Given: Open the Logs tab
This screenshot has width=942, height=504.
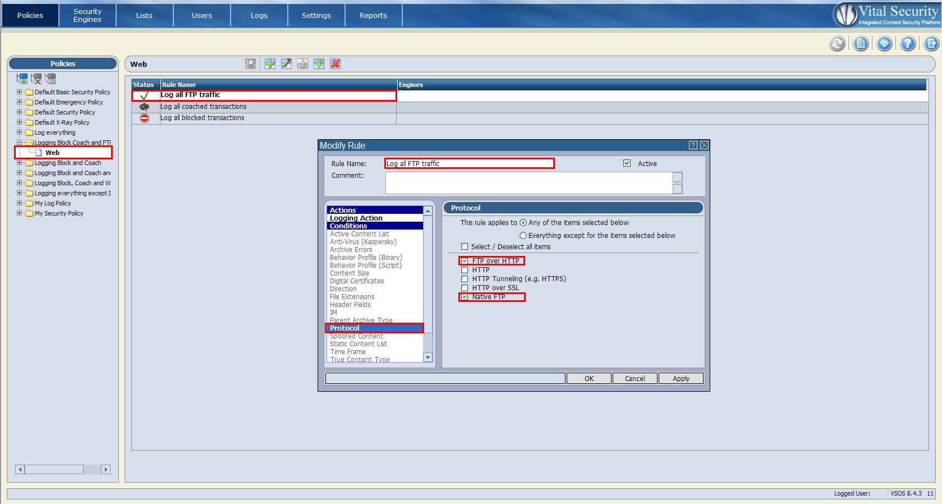Looking at the screenshot, I should coord(259,15).
